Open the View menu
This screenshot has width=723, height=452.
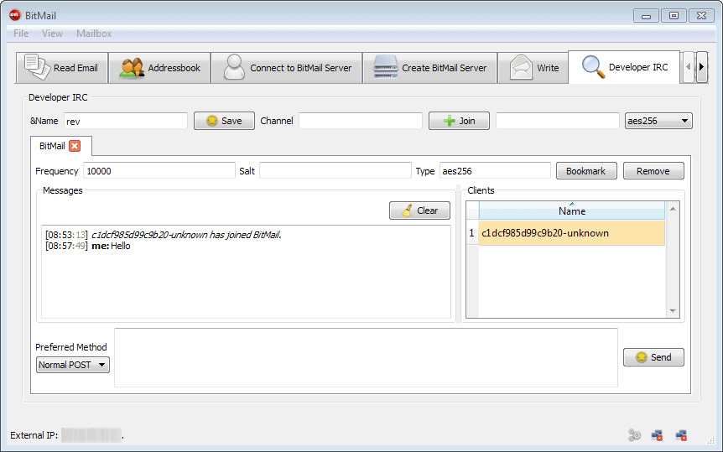pyautogui.click(x=52, y=34)
